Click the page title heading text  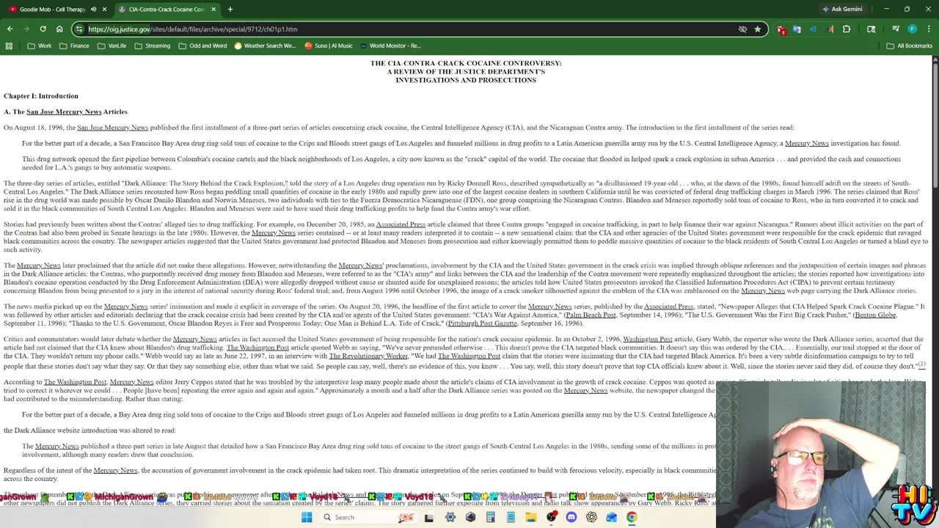tap(466, 71)
